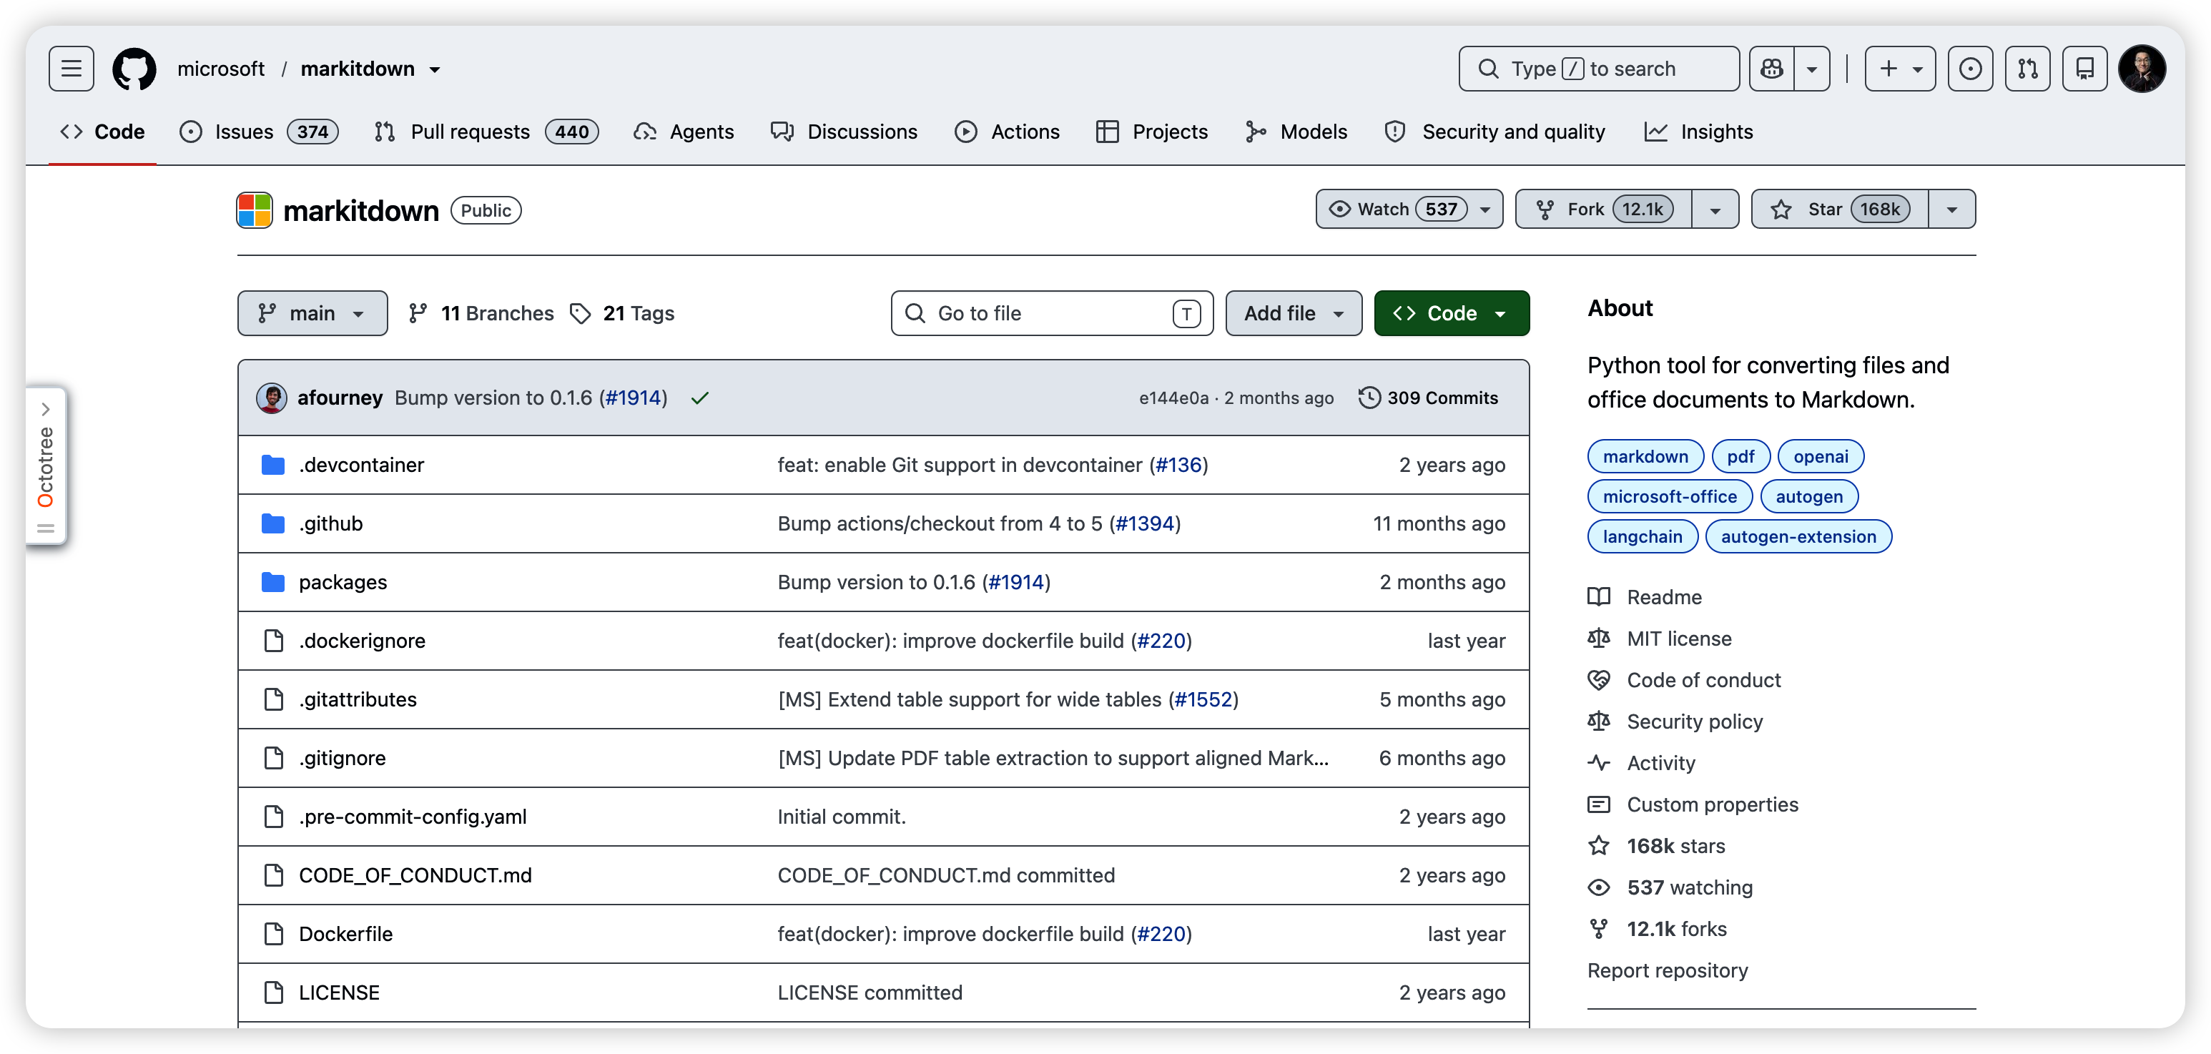Screen dimensions: 2211x1054
Task: Click the Type / to search box
Action: [x=1598, y=69]
